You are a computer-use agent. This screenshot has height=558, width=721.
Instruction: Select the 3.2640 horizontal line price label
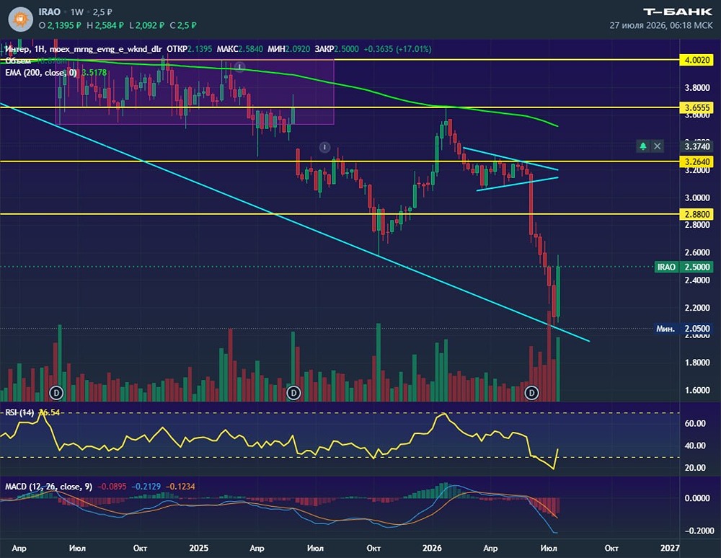click(697, 161)
